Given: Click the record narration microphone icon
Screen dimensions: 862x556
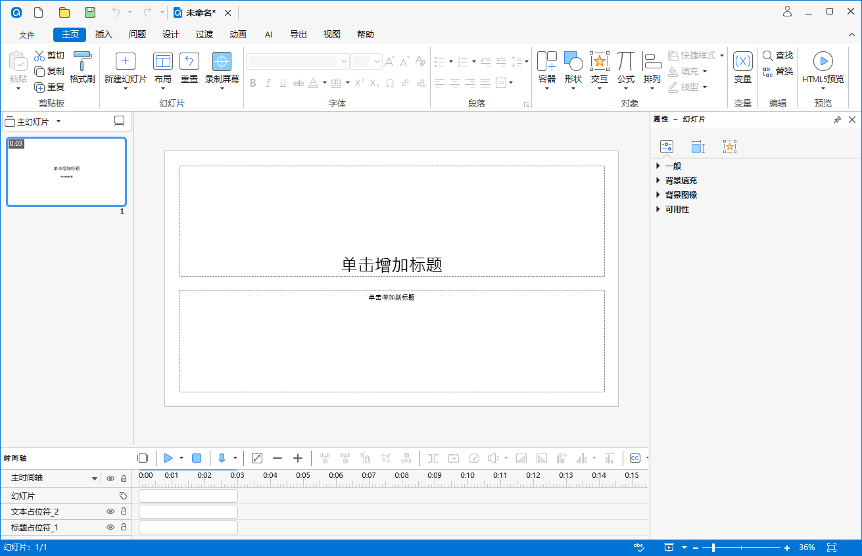Looking at the screenshot, I should (x=222, y=457).
